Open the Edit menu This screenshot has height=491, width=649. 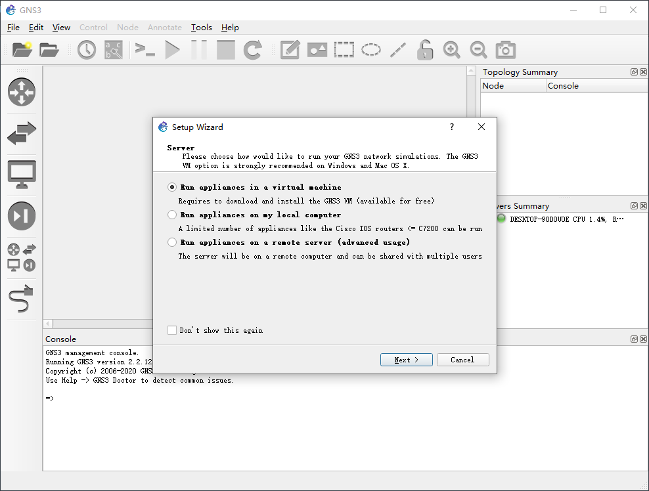click(36, 28)
